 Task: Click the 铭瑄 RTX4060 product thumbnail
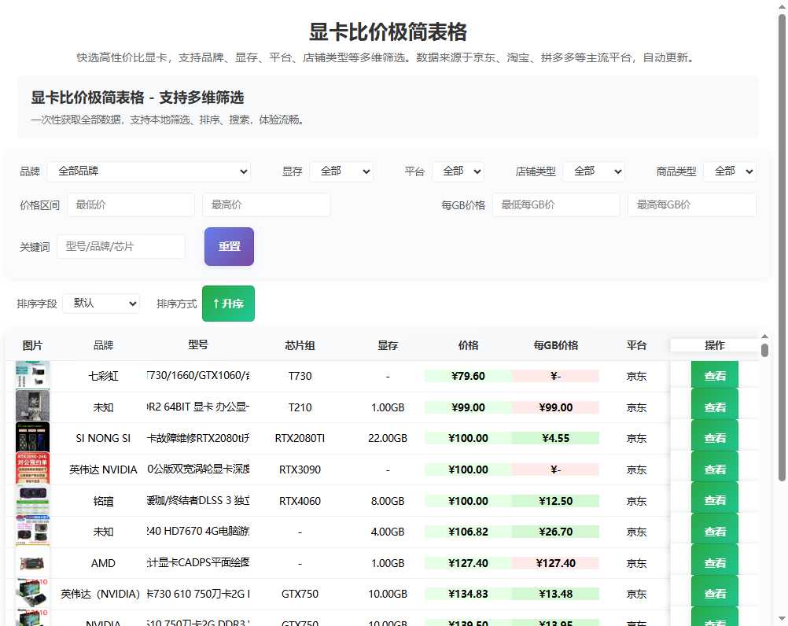point(32,500)
